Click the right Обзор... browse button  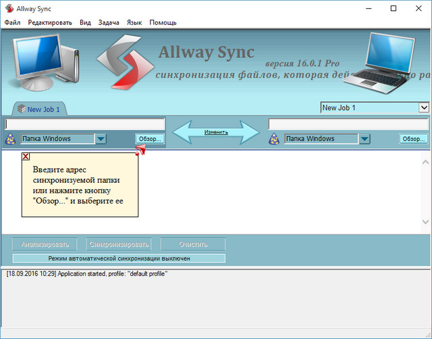pos(413,139)
